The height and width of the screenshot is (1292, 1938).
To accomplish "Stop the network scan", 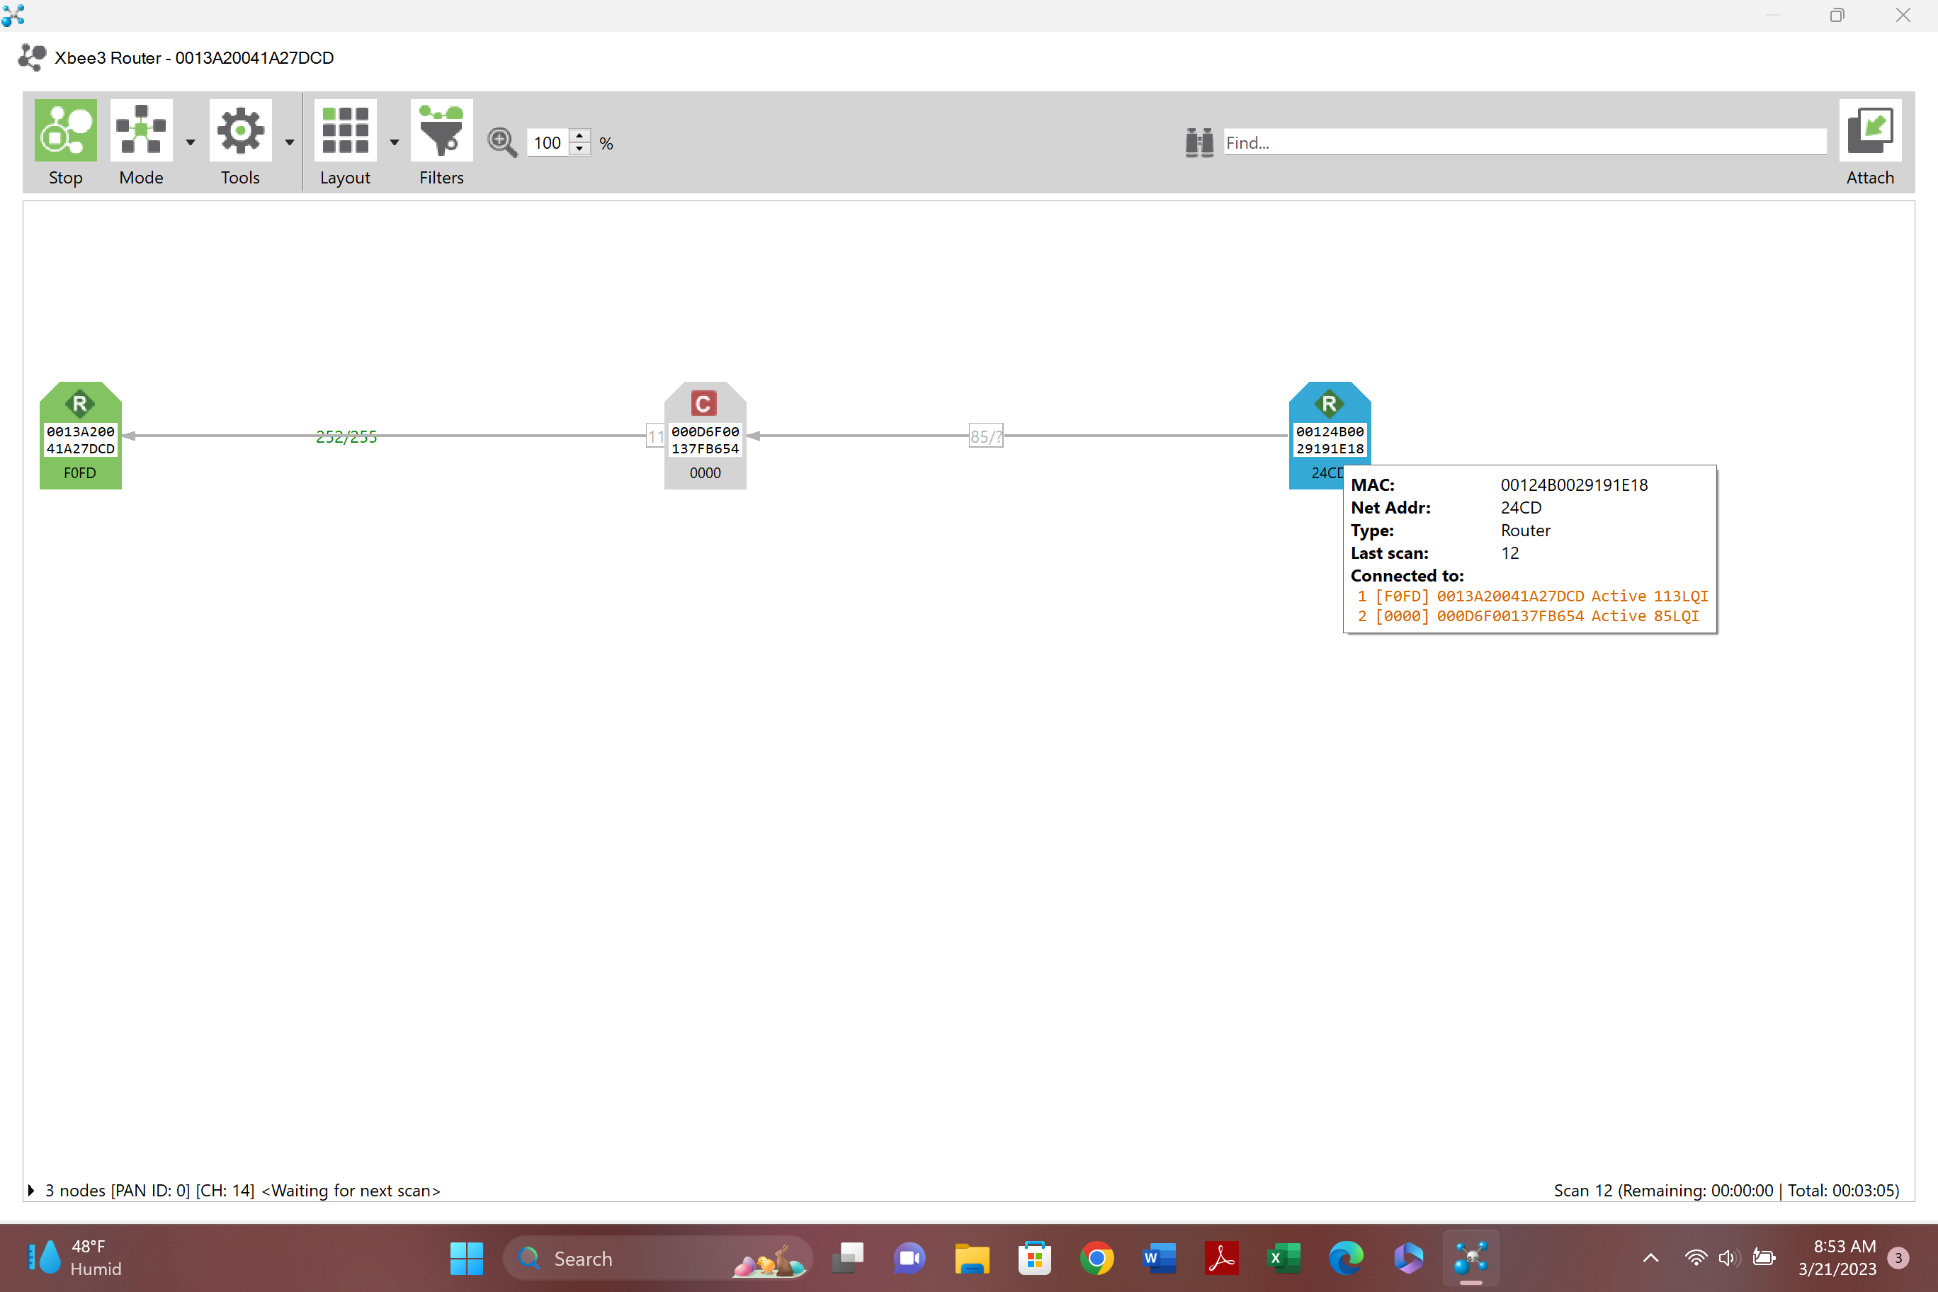I will pos(65,132).
